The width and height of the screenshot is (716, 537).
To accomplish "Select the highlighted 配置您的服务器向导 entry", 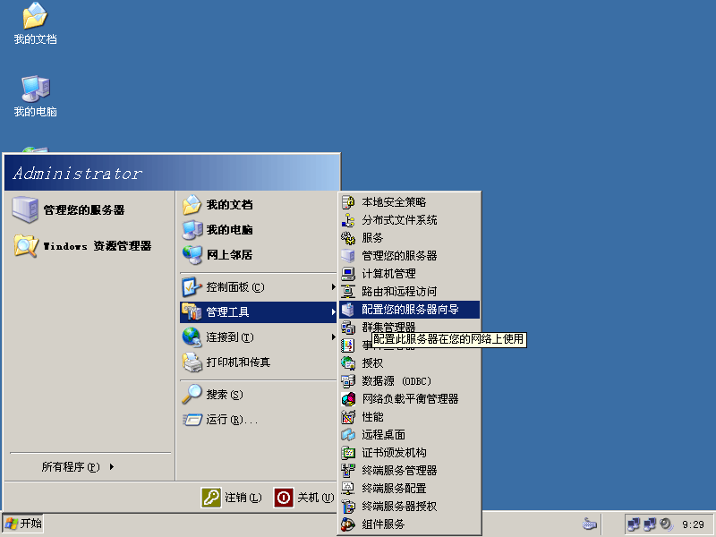I will click(410, 310).
